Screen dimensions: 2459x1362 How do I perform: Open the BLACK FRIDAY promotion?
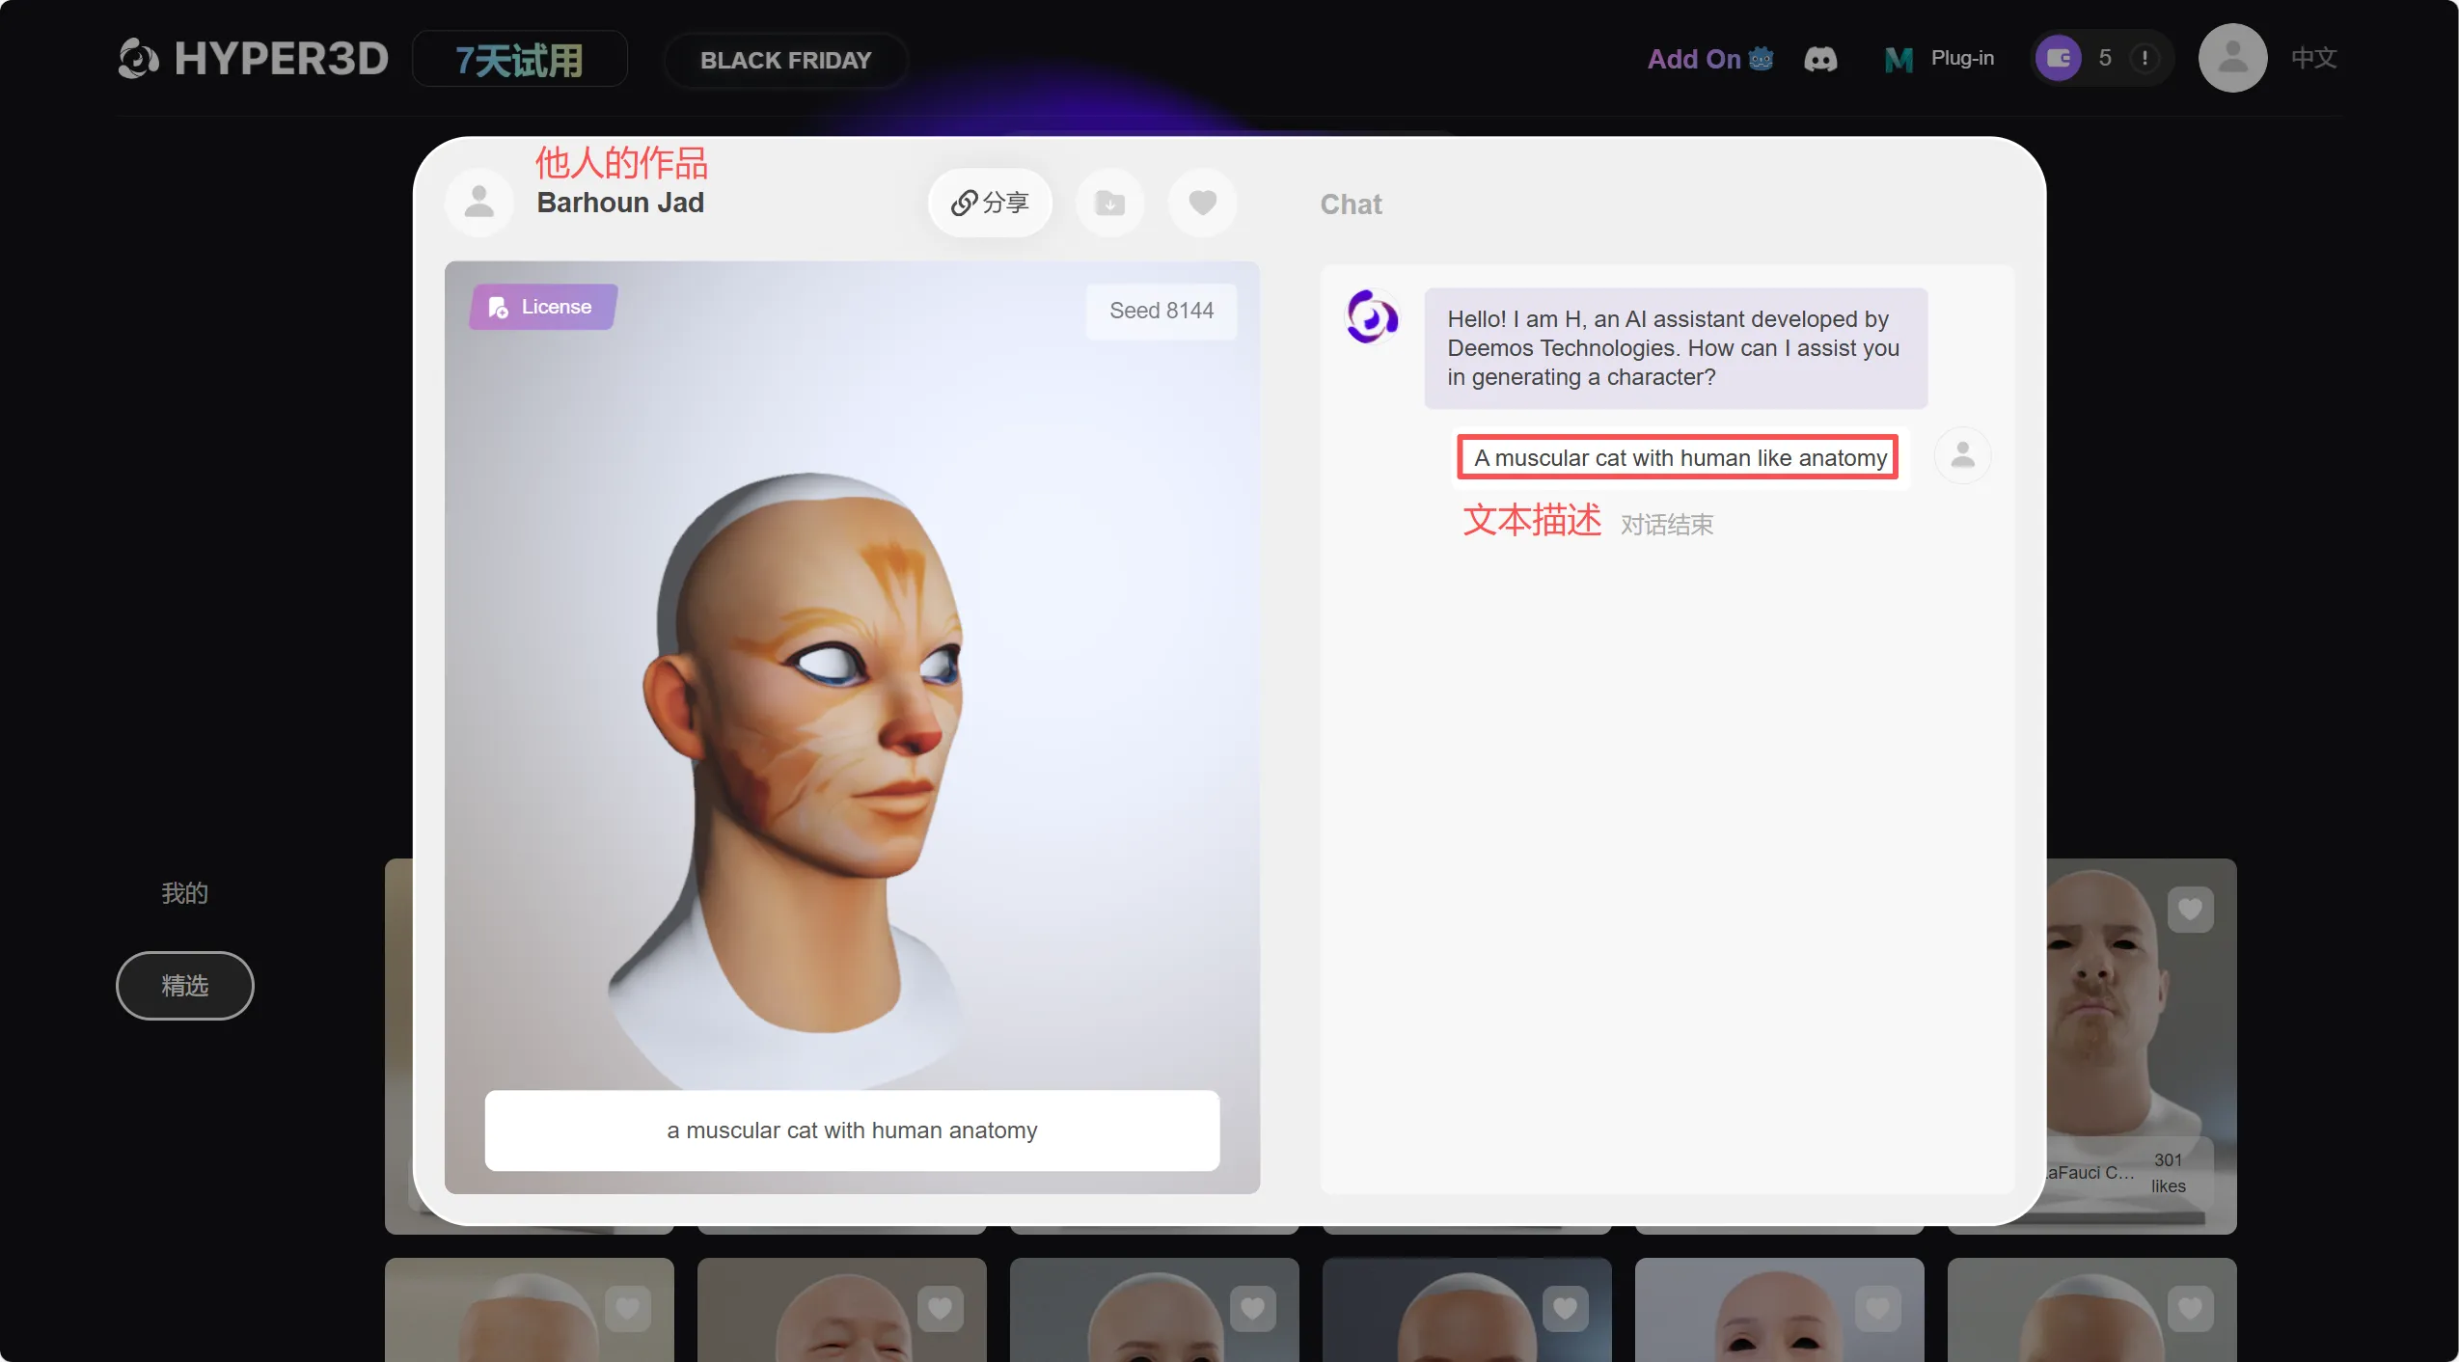785,60
